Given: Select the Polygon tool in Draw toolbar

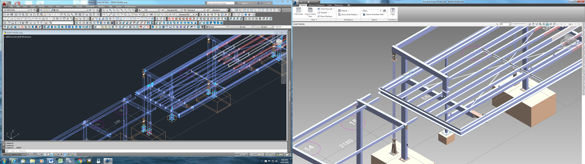Looking at the screenshot, I should click(15, 19).
